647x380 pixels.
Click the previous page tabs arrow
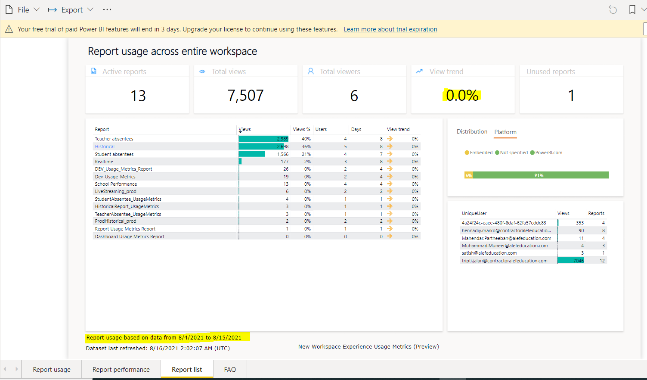(5, 369)
